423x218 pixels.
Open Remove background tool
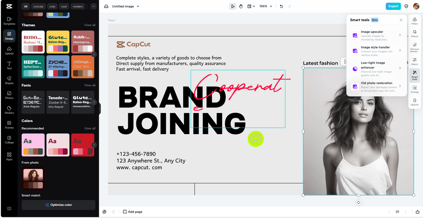point(414,47)
